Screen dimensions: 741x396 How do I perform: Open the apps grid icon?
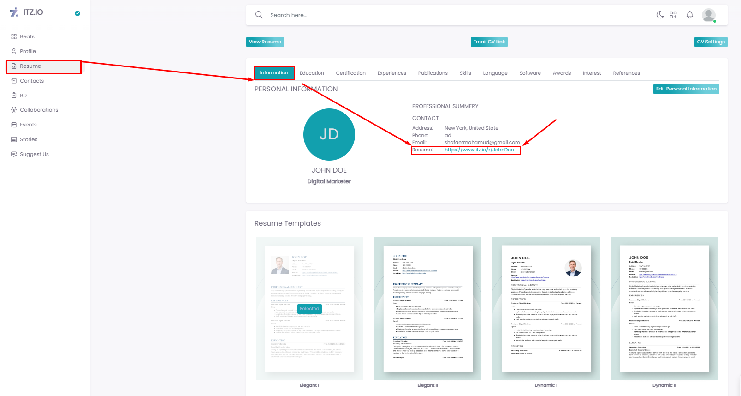coord(673,15)
